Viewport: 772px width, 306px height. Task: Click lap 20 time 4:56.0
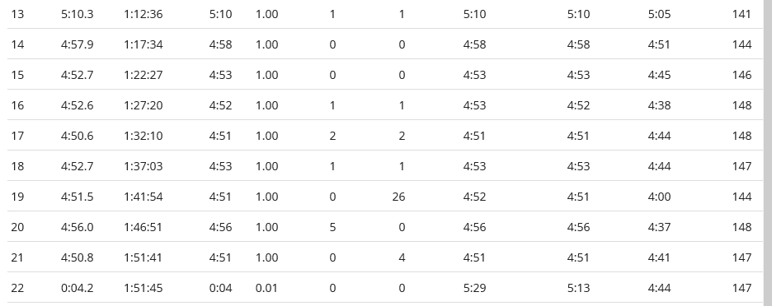point(78,227)
